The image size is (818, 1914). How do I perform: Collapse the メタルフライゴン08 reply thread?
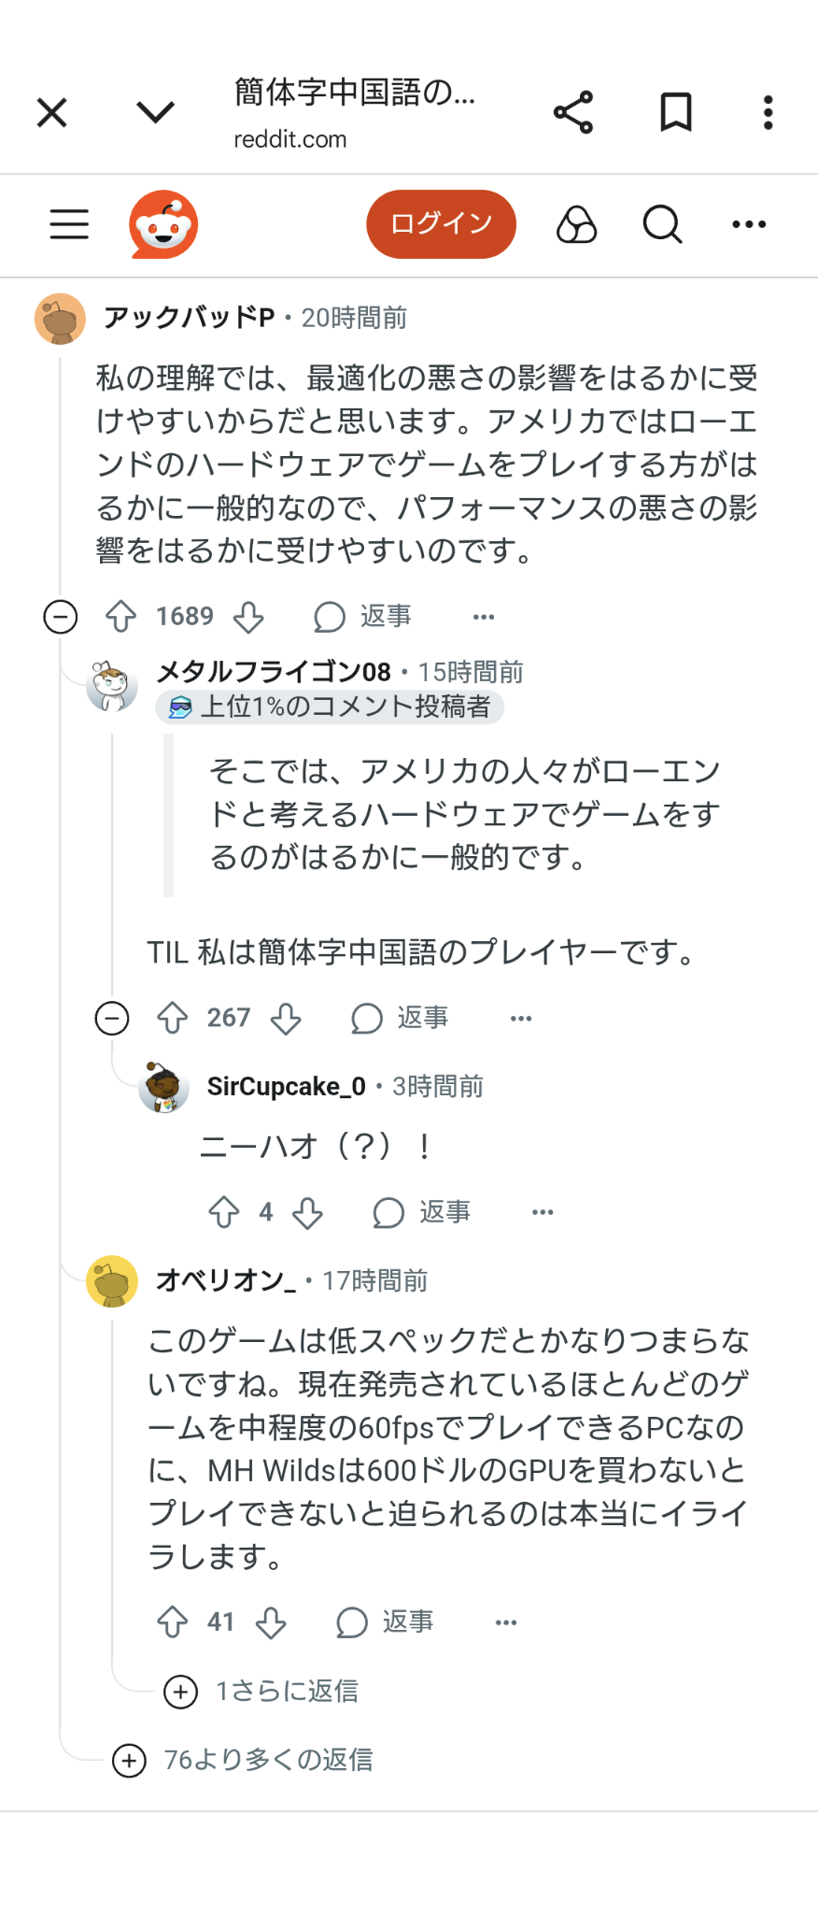pos(112,1019)
